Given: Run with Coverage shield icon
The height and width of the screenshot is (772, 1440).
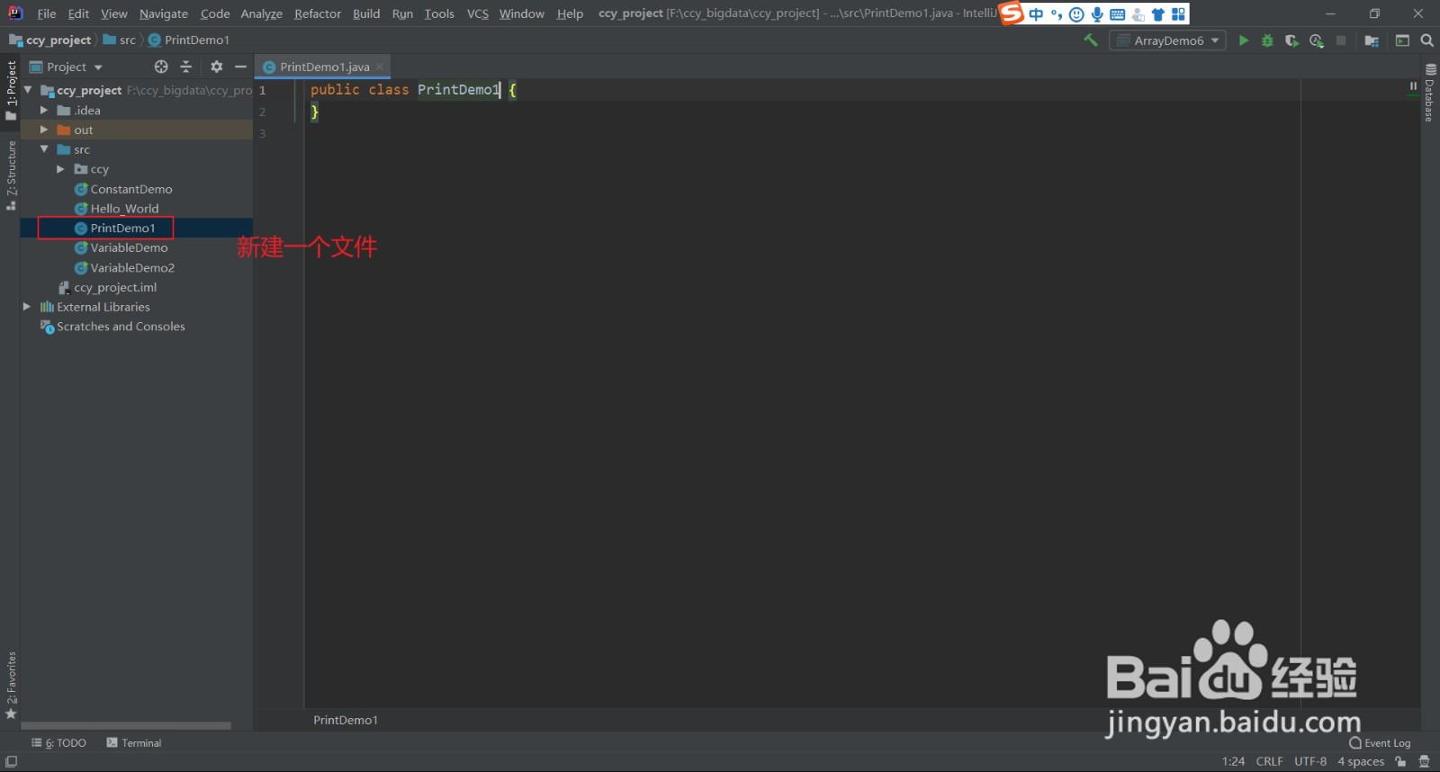Looking at the screenshot, I should coord(1291,40).
